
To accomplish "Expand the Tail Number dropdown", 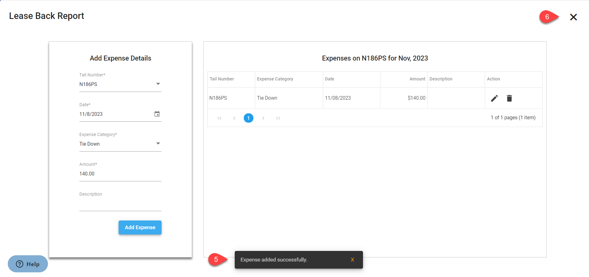I will pyautogui.click(x=158, y=84).
